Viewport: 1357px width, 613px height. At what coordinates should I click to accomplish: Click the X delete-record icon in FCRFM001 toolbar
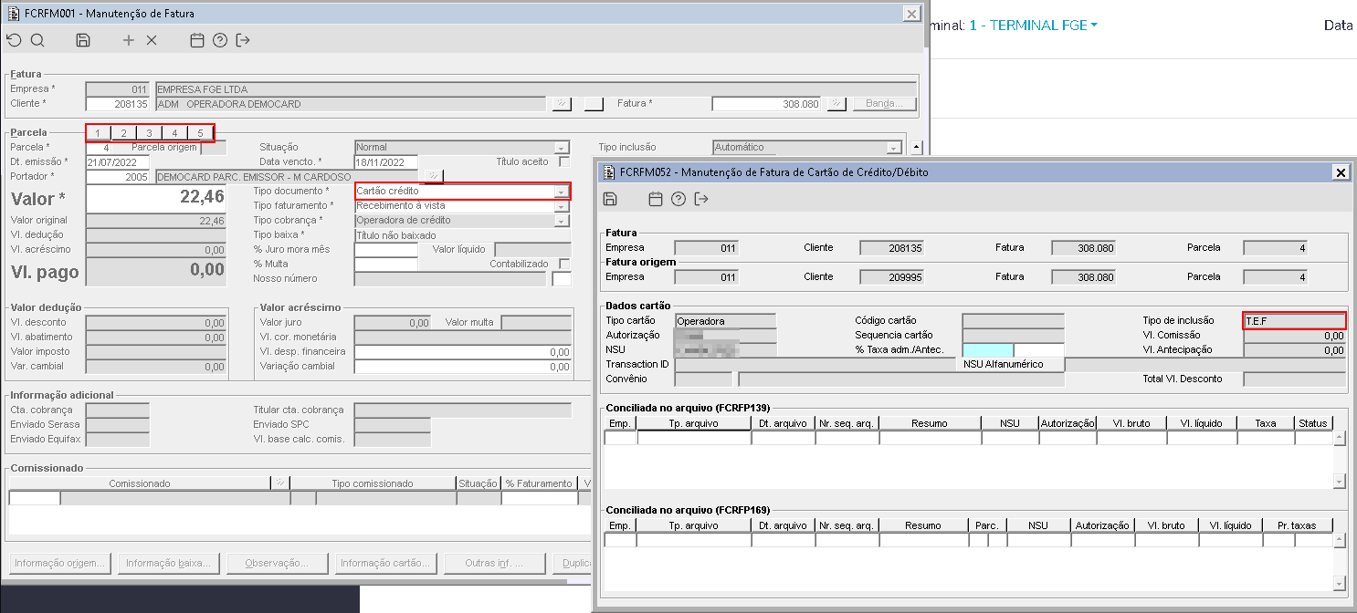[x=152, y=40]
